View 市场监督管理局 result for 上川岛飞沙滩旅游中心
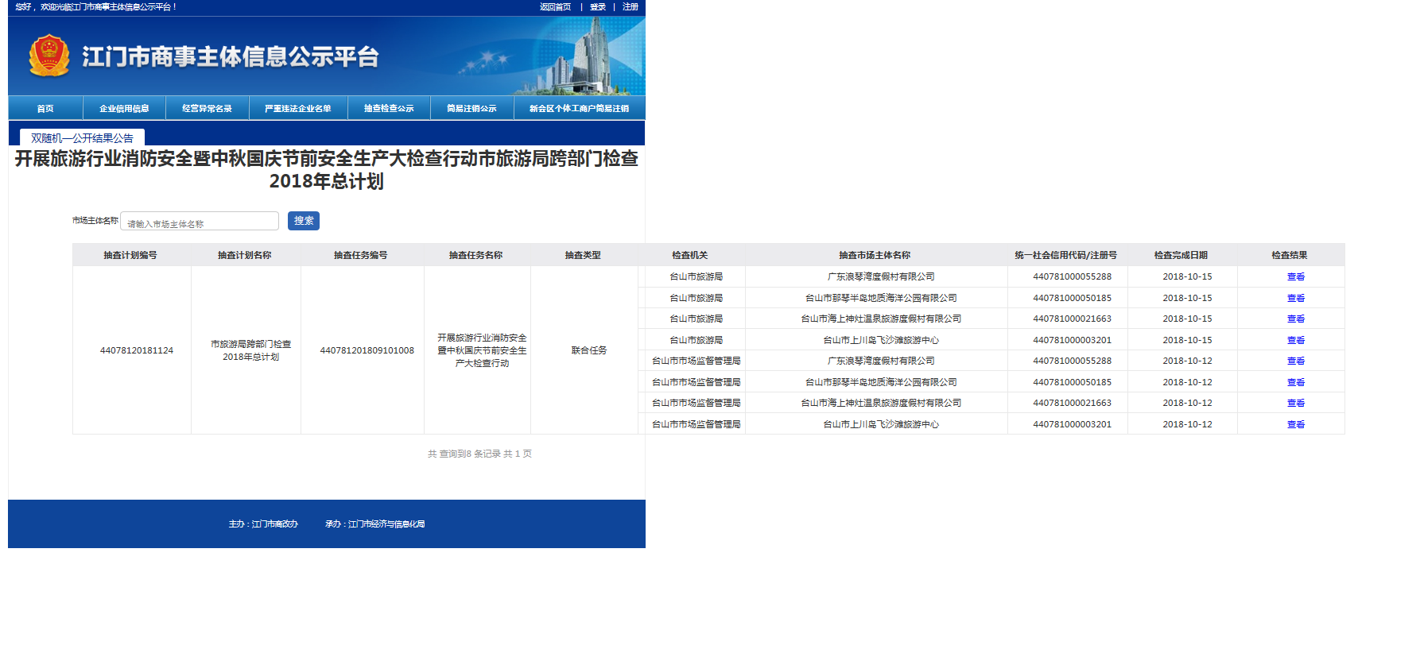 pyautogui.click(x=1295, y=425)
